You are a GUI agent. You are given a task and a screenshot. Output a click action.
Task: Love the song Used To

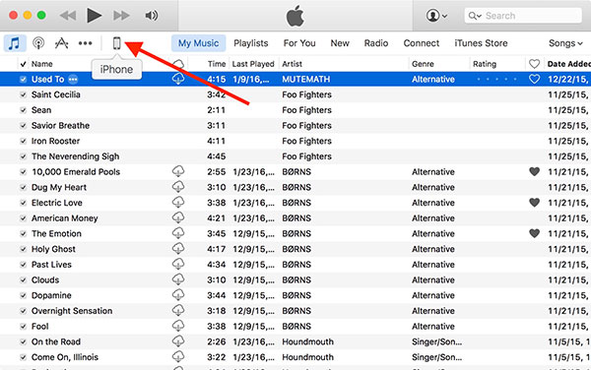[534, 79]
